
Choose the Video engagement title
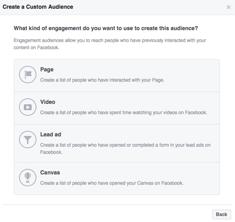click(48, 102)
